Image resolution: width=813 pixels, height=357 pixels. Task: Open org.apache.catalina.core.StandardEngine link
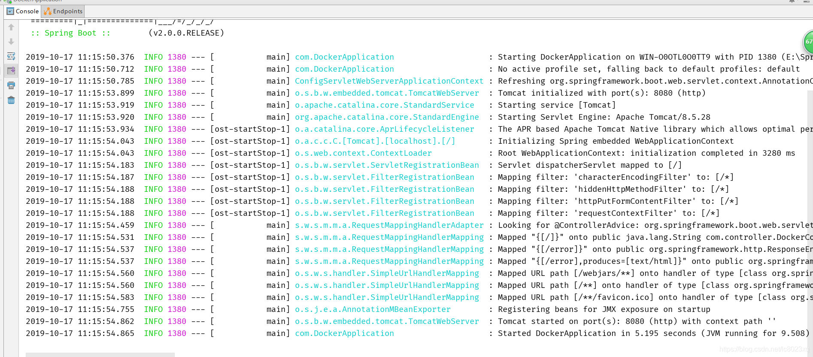click(x=387, y=117)
